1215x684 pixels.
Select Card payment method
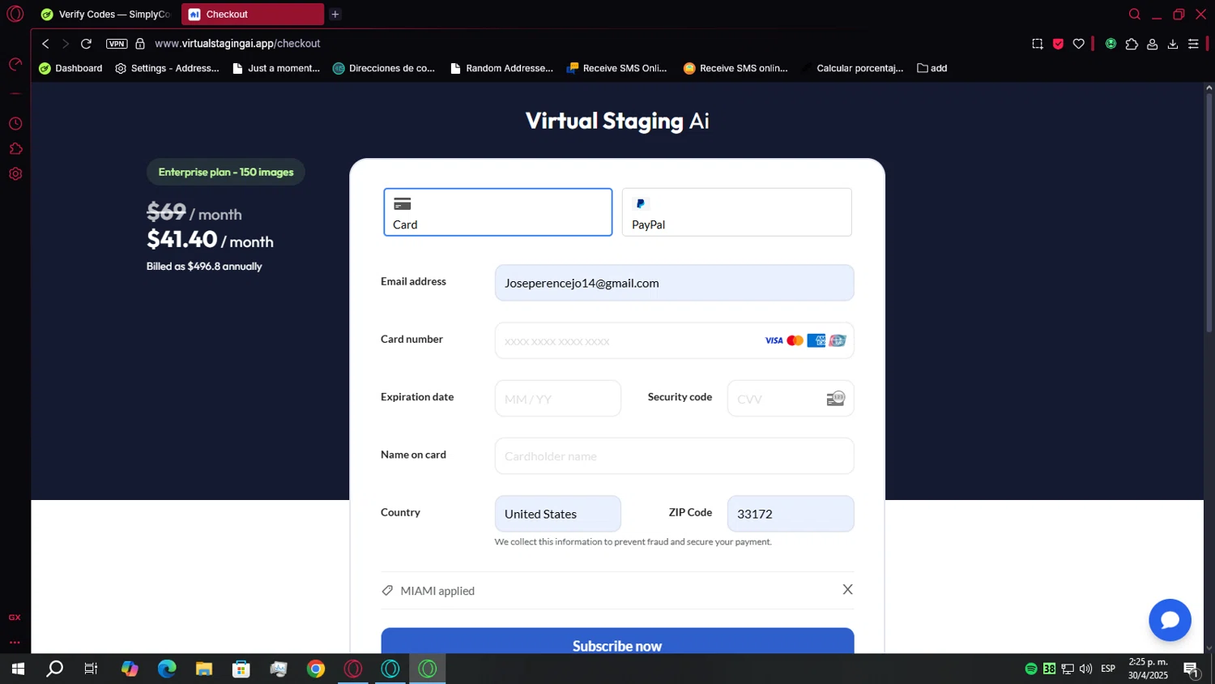[x=497, y=212]
